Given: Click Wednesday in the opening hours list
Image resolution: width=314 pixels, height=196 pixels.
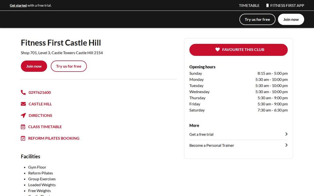Looking at the screenshot, I should 200,92.
